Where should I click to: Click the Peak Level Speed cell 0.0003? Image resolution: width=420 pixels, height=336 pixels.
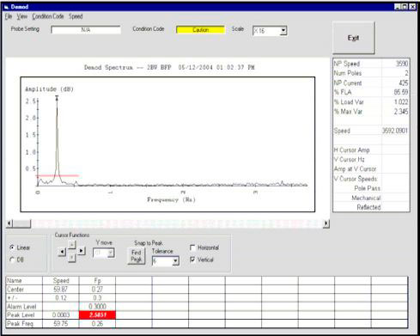[x=61, y=315]
